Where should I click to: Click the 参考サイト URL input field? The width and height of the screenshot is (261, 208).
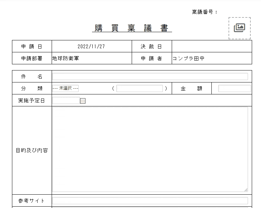click(150, 201)
